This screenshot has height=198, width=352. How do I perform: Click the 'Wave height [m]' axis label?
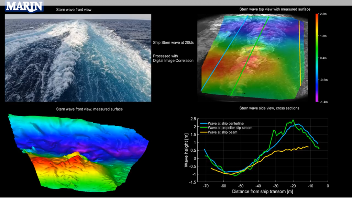[186, 151]
